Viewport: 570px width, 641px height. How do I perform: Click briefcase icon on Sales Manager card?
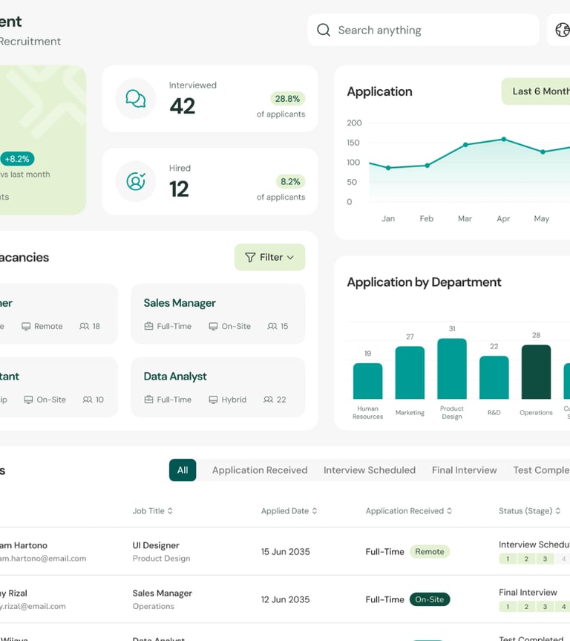(x=148, y=326)
